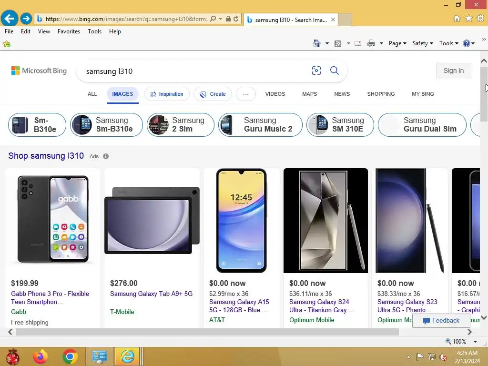Open the Home icon at top right
The width and height of the screenshot is (488, 366).
point(457,19)
